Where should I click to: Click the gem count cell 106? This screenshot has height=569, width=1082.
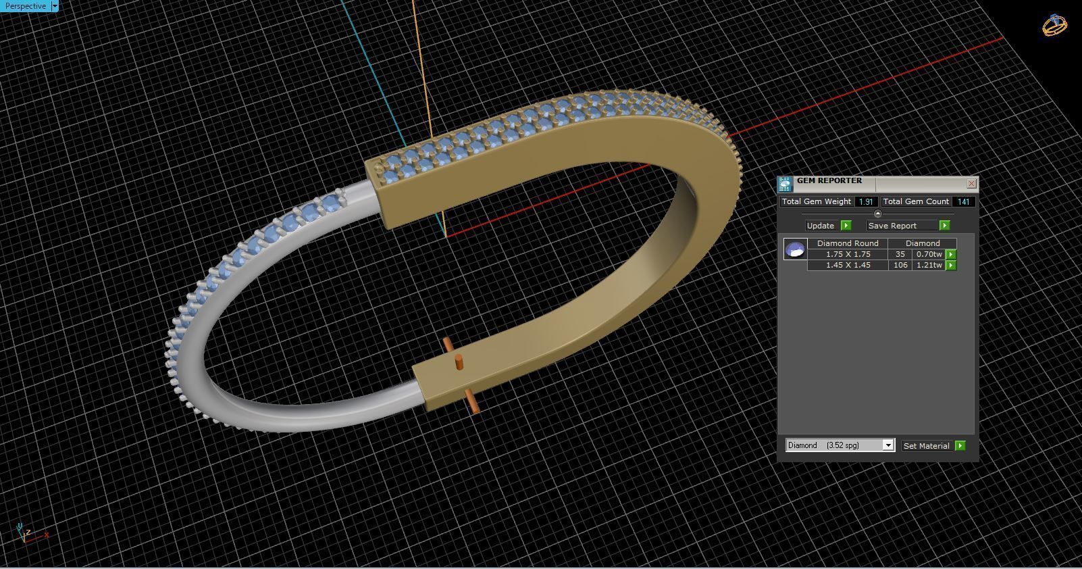(900, 265)
